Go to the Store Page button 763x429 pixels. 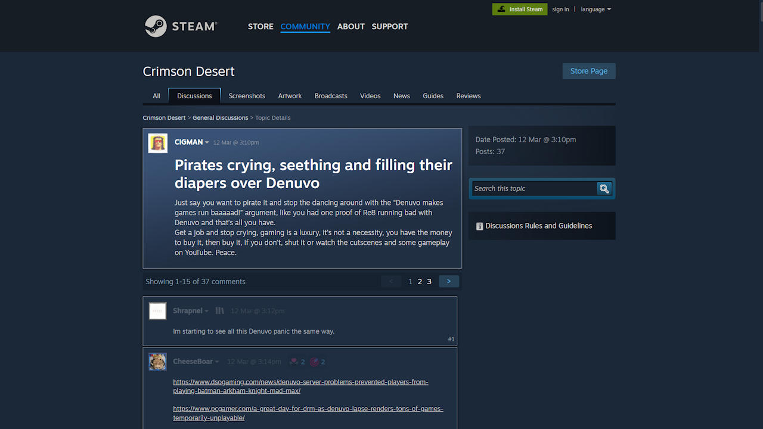588,71
